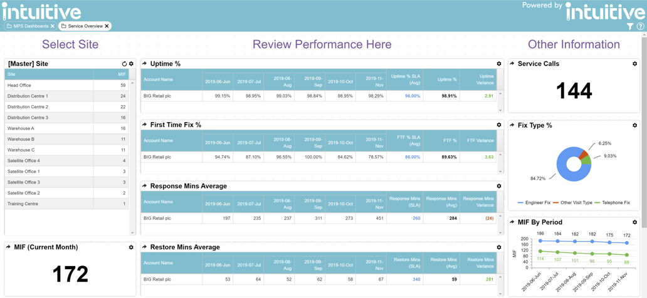Open the First Time Fix % settings gear
Image resolution: width=647 pixels, height=298 pixels.
499,125
